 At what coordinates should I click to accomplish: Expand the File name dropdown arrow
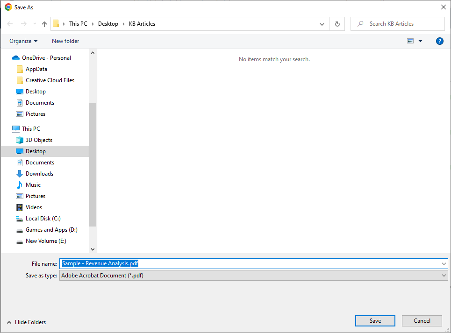pyautogui.click(x=444, y=263)
